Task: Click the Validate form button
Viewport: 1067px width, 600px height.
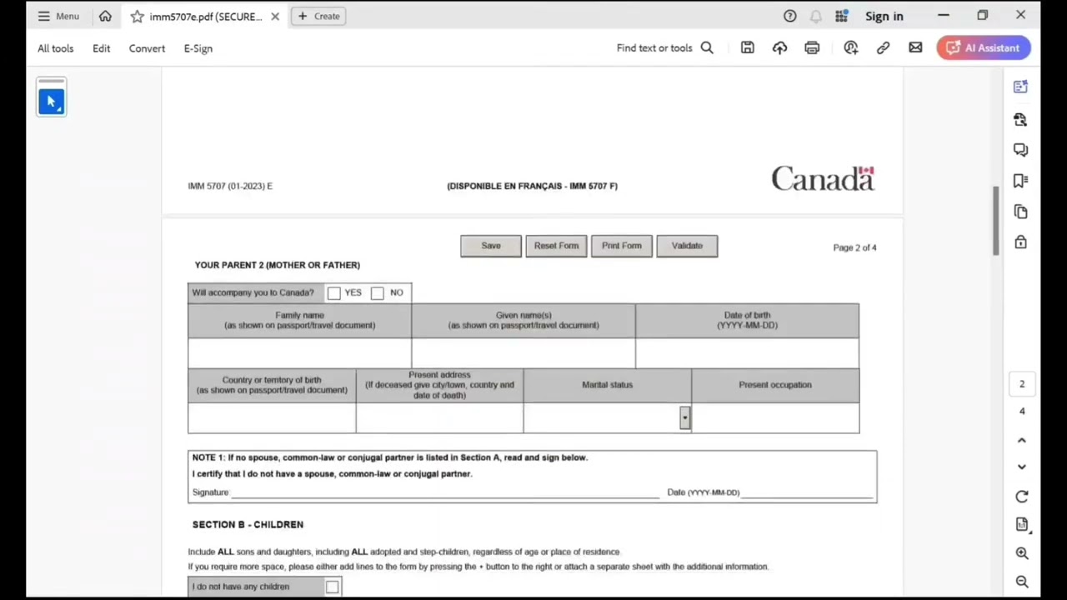Action: click(x=686, y=245)
